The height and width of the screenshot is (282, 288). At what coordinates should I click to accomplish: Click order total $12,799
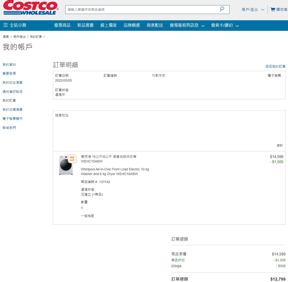pos(278,279)
